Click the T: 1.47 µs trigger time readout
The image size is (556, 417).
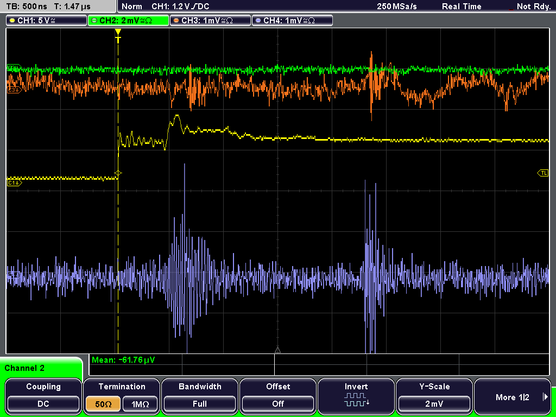click(x=72, y=7)
